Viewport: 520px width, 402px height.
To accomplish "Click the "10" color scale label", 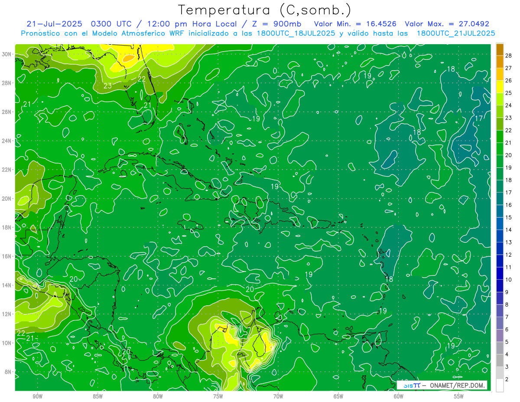I will tap(508, 280).
